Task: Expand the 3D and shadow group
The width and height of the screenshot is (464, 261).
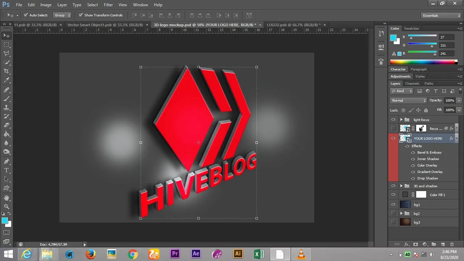Action: [x=401, y=186]
